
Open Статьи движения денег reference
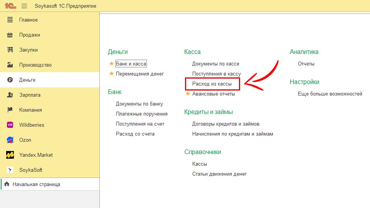coord(219,174)
